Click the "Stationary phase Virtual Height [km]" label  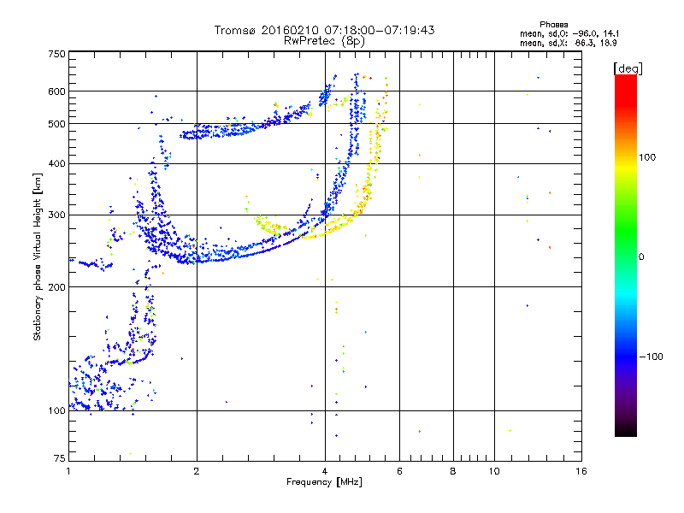(38, 256)
